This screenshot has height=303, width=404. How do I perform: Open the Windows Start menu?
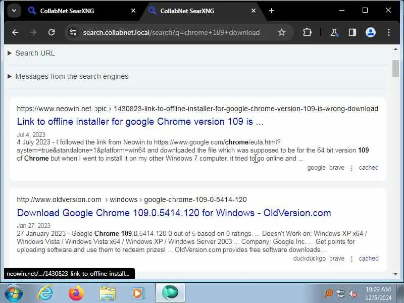coord(14,293)
